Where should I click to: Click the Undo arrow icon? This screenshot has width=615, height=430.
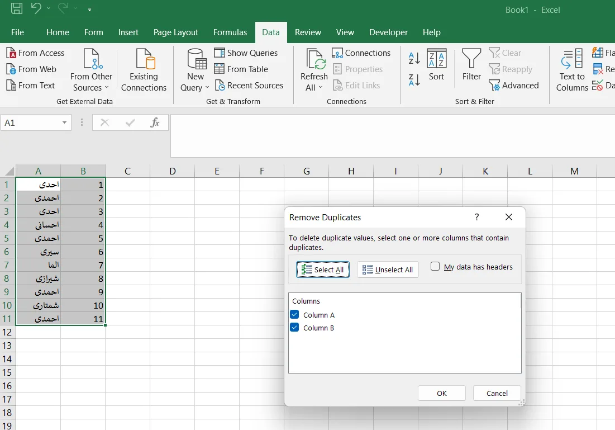[x=36, y=8]
